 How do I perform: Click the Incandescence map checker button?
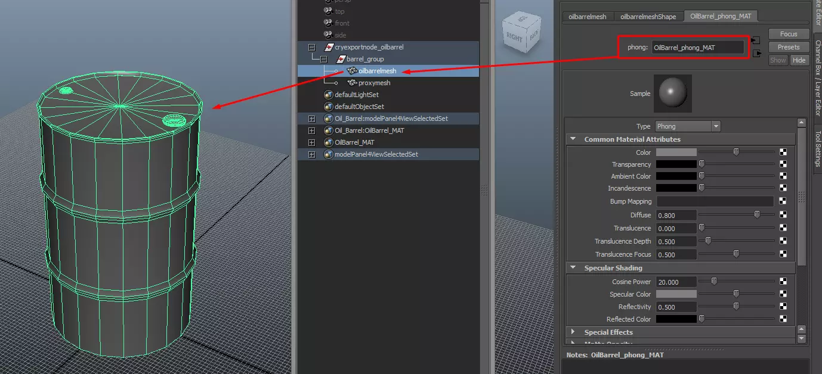coord(783,188)
